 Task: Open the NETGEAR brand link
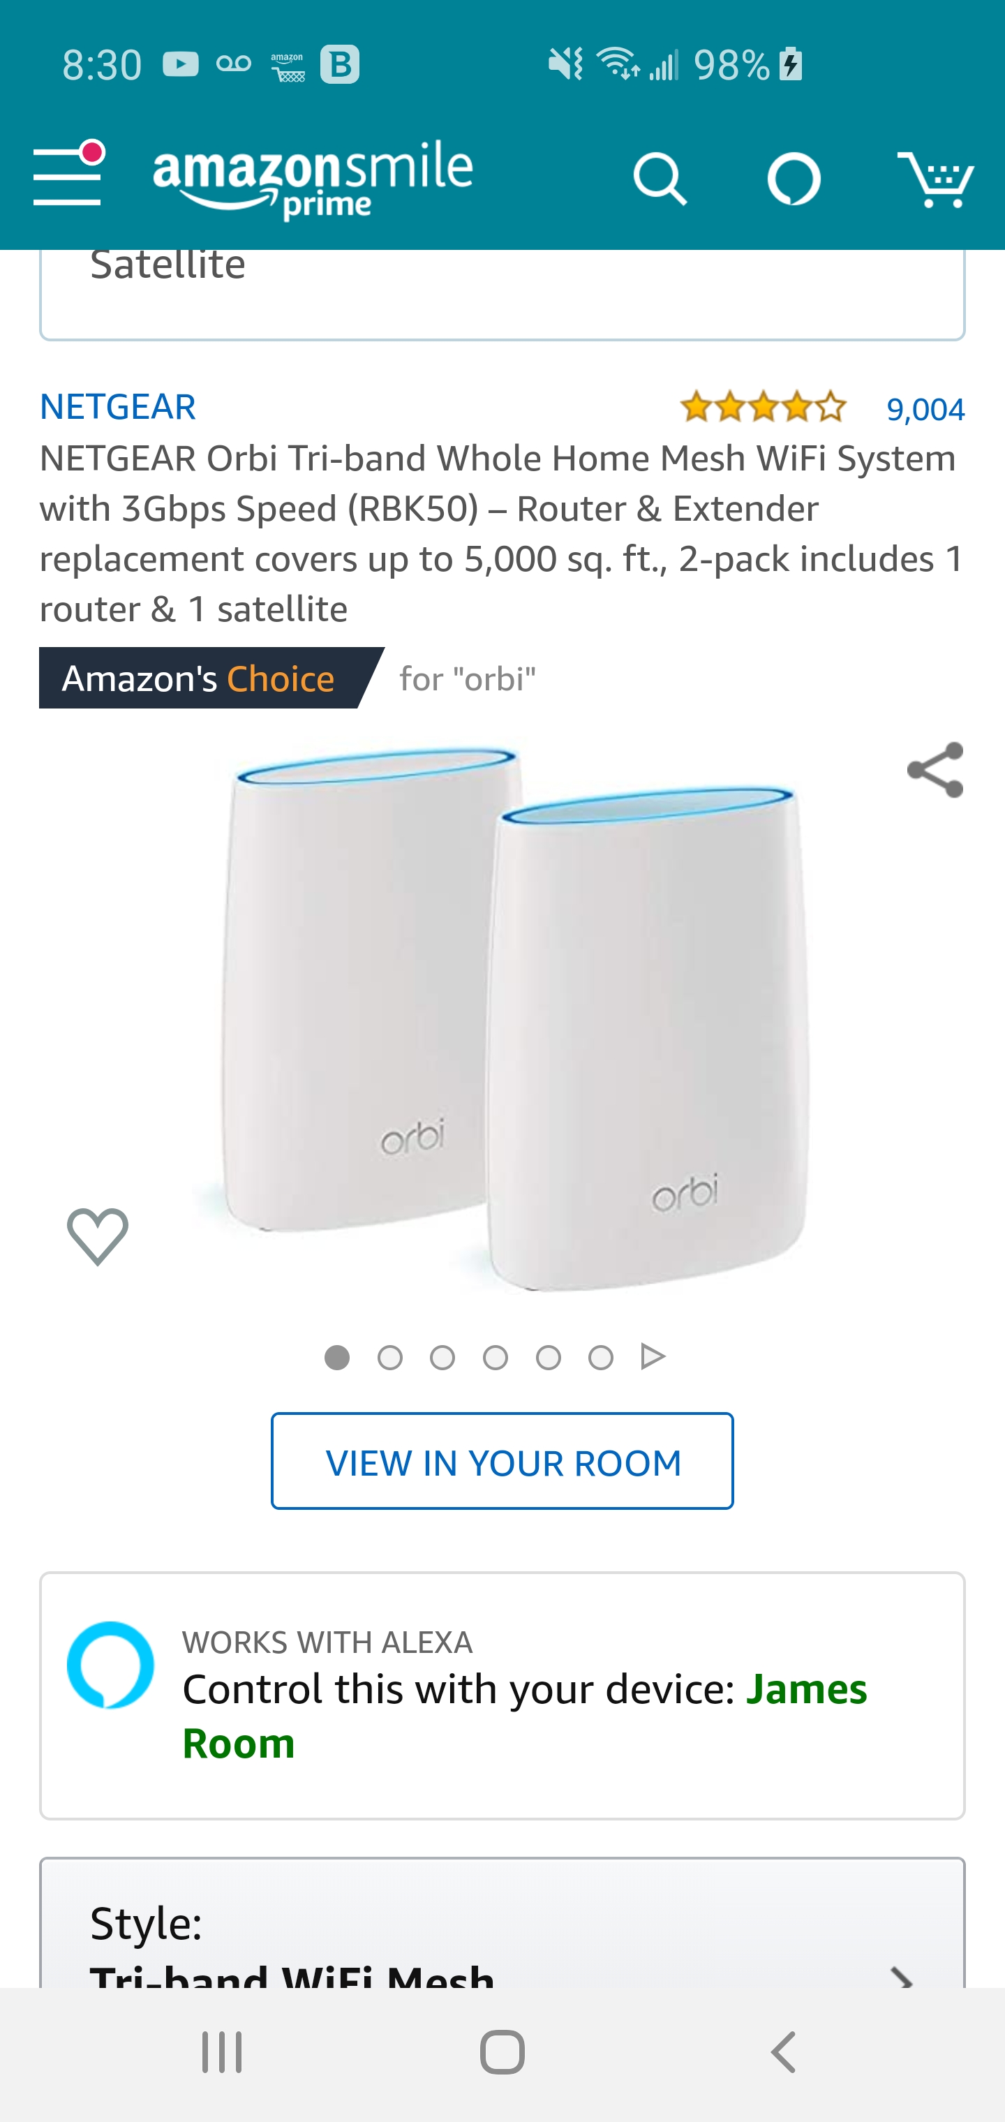(118, 406)
